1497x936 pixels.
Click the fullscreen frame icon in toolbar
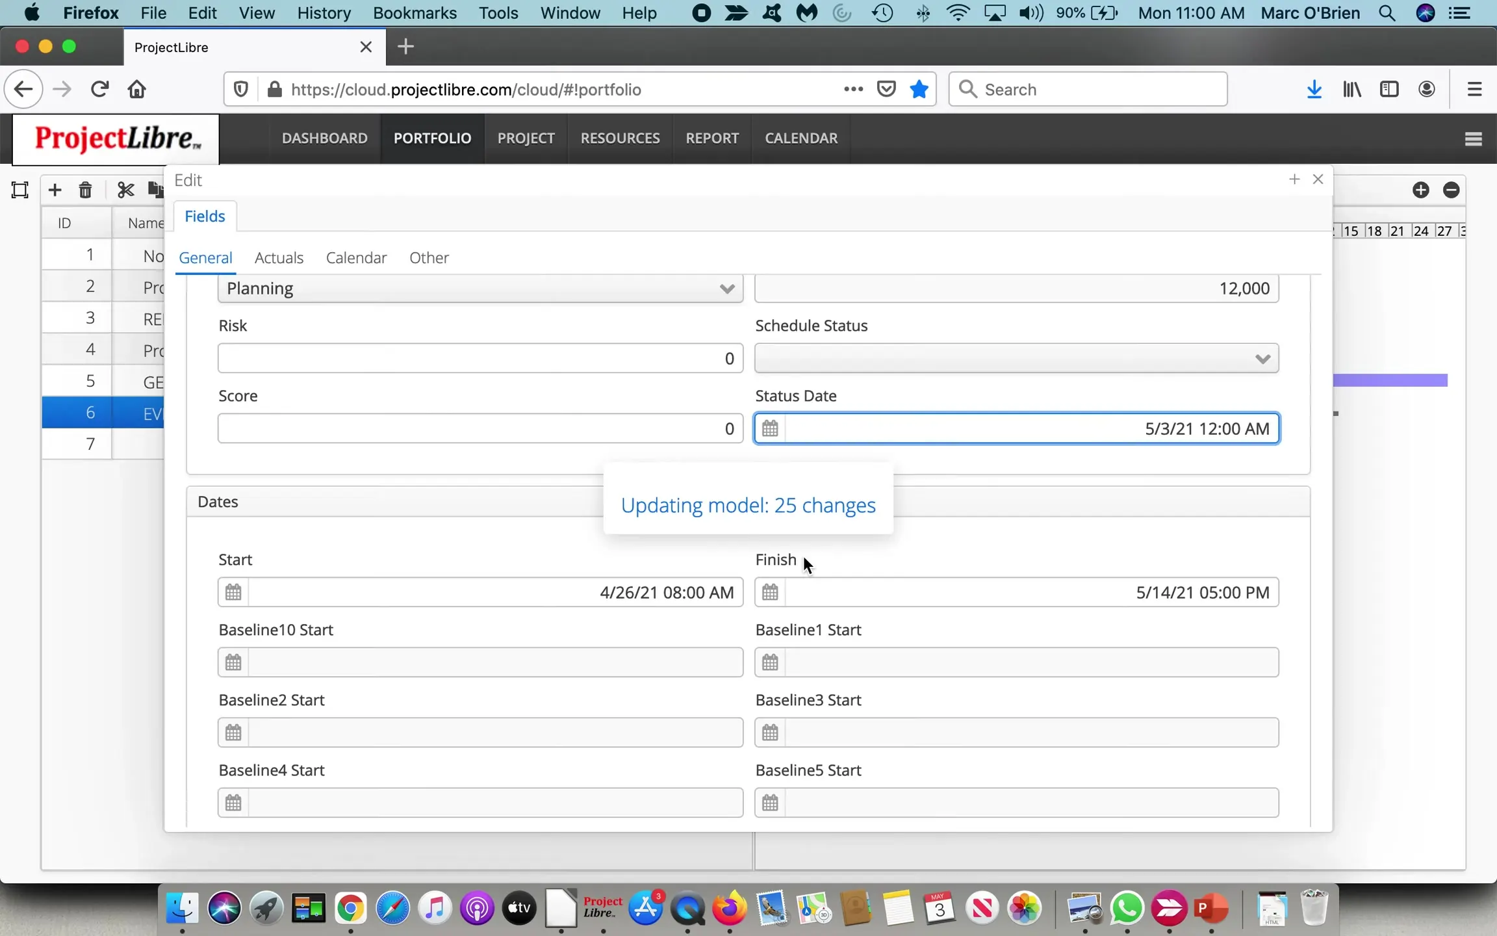[x=20, y=190]
